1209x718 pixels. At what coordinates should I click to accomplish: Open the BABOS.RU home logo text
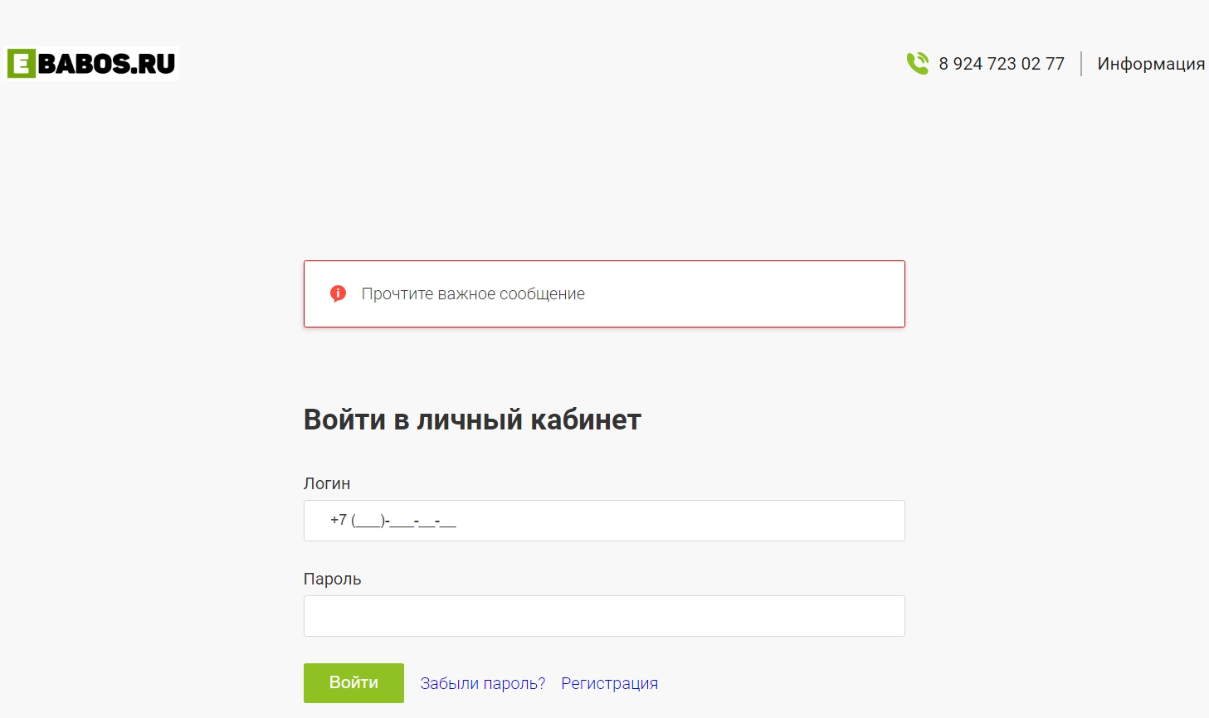click(107, 64)
